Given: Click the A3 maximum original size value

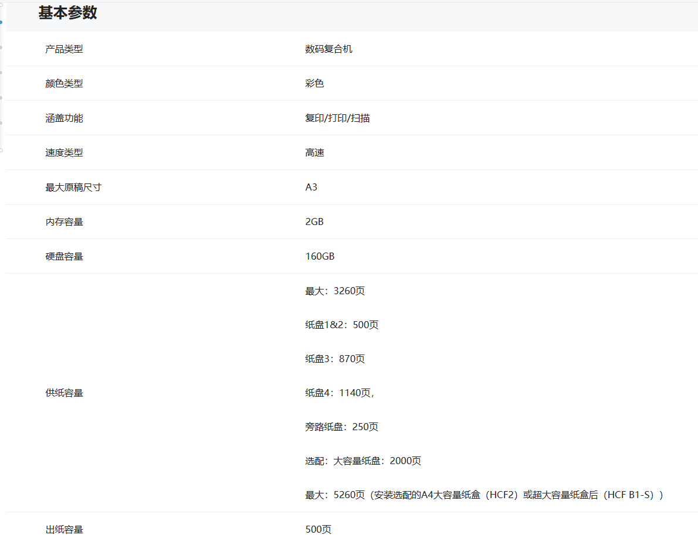Looking at the screenshot, I should click(x=311, y=188).
